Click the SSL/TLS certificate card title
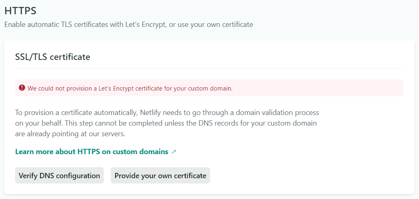Viewport: 419px width, 199px height. [53, 57]
